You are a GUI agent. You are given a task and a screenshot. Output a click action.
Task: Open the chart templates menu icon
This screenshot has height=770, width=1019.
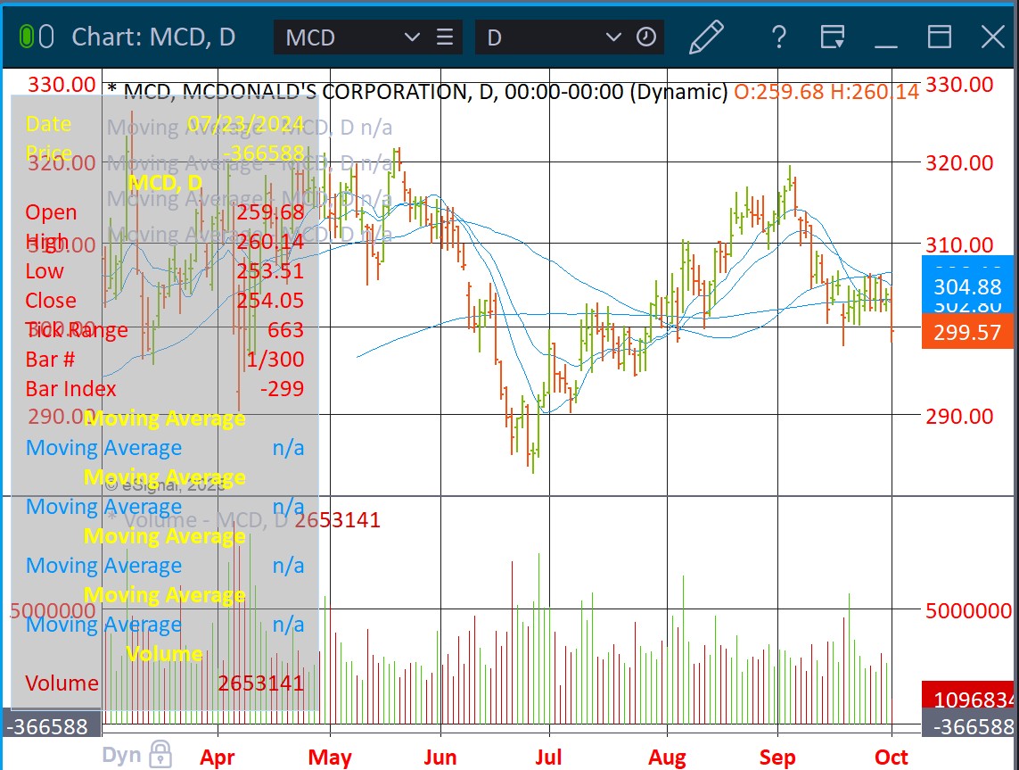tap(832, 37)
